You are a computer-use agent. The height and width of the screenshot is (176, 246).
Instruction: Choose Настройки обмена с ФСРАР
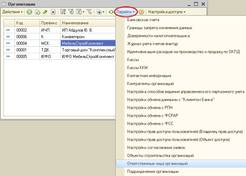pos(181,116)
